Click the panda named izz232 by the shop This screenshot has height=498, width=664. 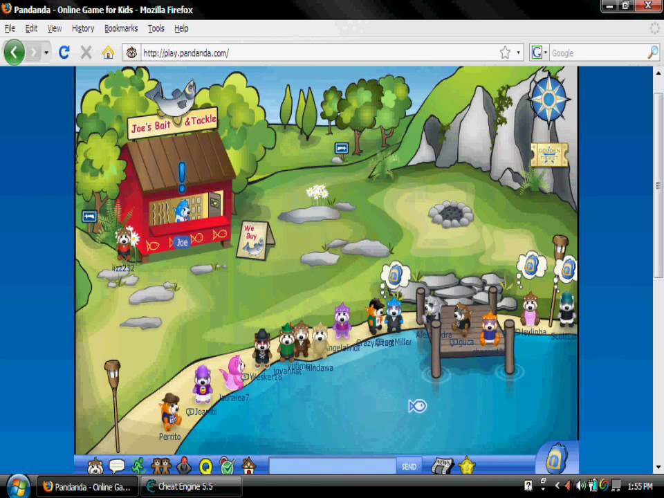point(124,243)
